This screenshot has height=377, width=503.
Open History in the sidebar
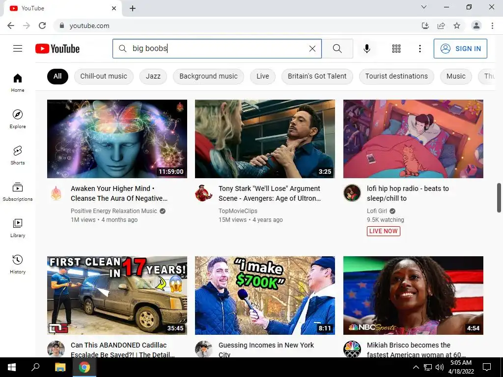(x=18, y=264)
